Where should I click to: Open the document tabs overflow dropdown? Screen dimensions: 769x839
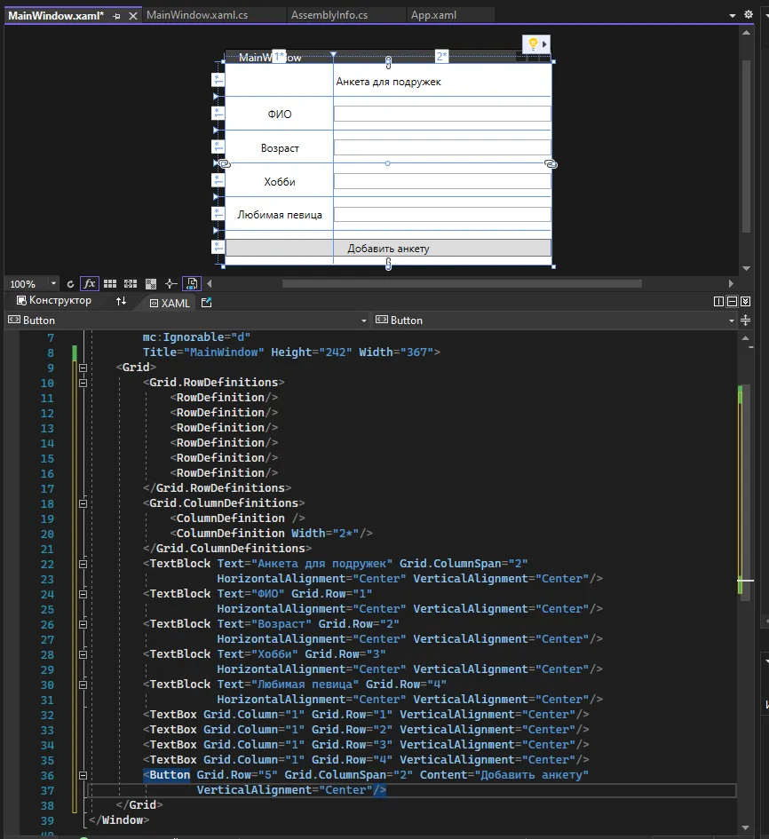pyautogui.click(x=732, y=15)
